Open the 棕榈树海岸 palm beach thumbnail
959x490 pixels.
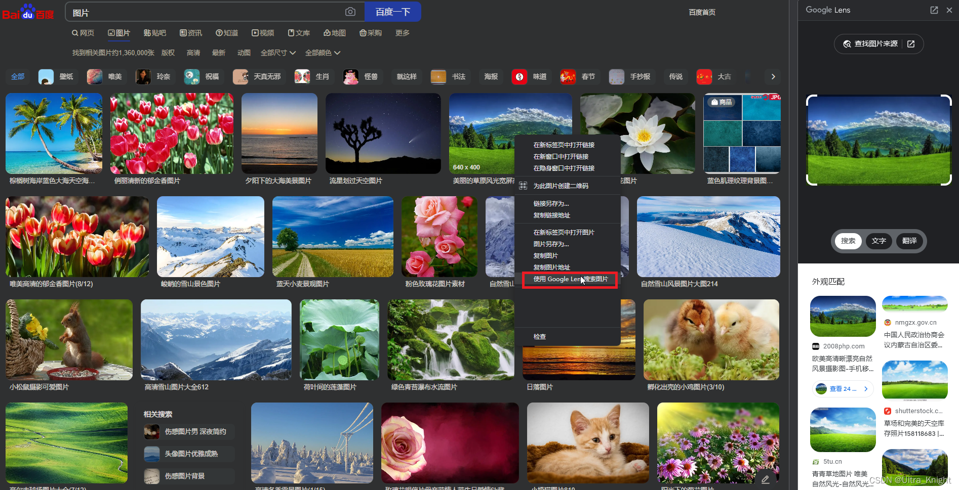pyautogui.click(x=54, y=133)
